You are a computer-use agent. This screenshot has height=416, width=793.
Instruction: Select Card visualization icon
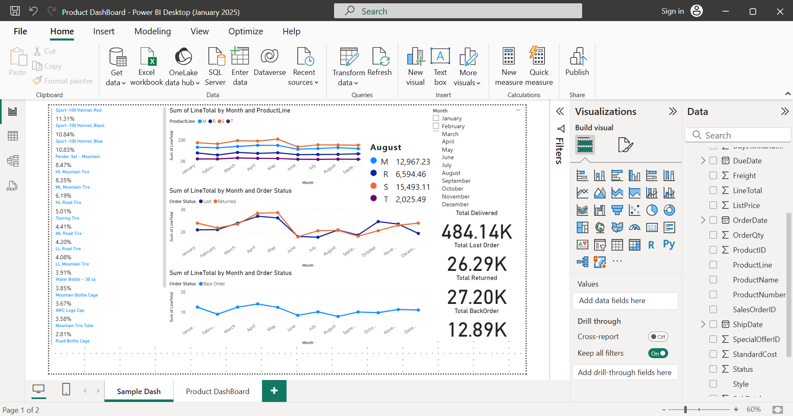coord(652,227)
